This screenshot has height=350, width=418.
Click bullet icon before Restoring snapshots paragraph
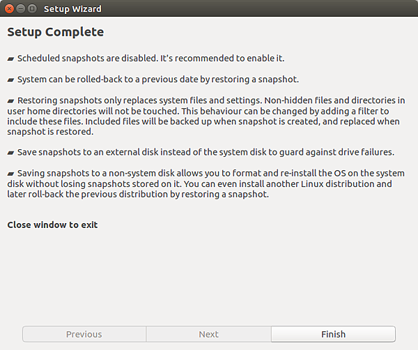[x=10, y=101]
